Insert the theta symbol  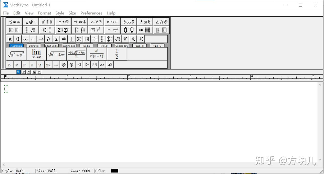click(18, 39)
